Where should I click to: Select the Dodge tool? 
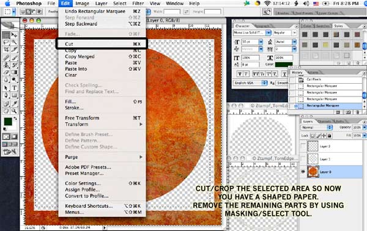click(14, 80)
